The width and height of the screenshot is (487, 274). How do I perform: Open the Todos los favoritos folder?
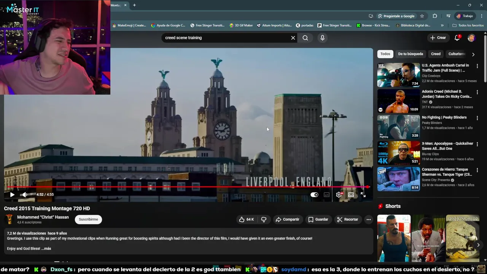(x=468, y=25)
